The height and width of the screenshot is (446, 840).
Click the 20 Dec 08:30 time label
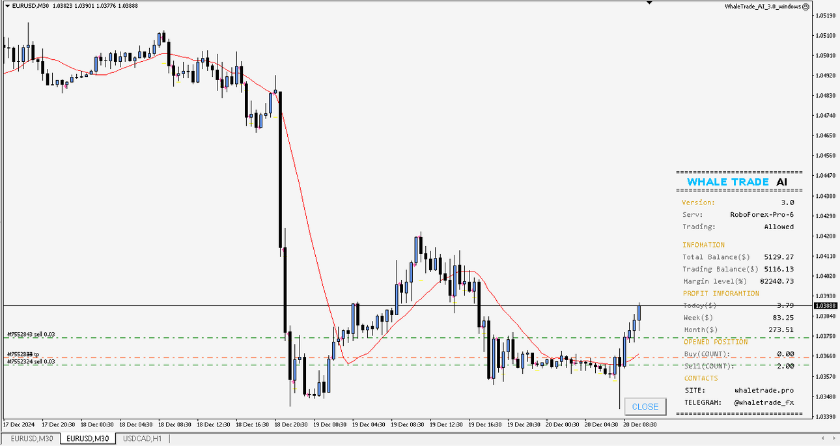point(639,425)
